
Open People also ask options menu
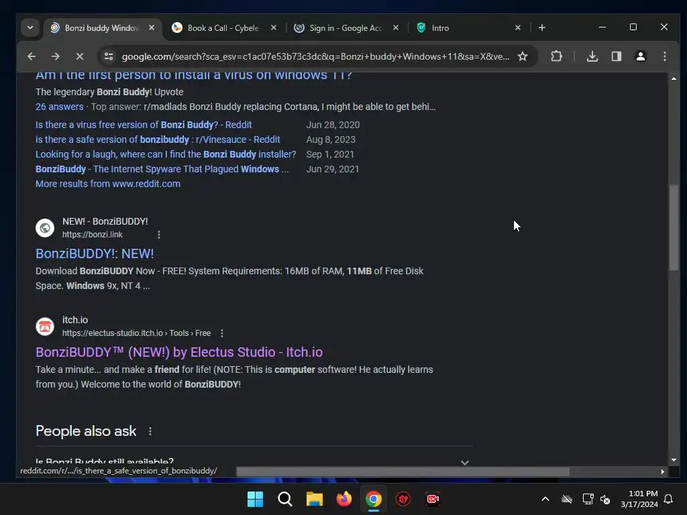pos(150,431)
